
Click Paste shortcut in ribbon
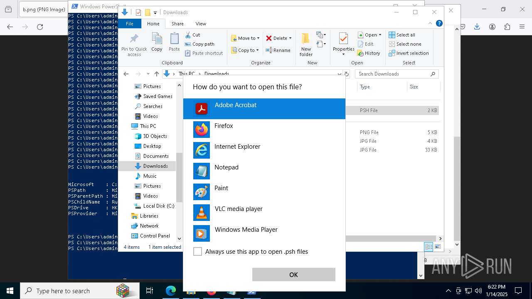[x=204, y=53]
